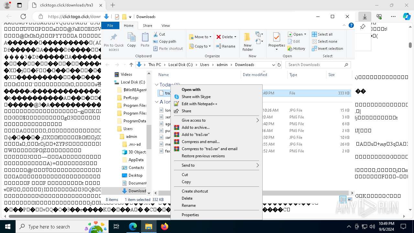Click Select none in ribbon
414x233 pixels.
[x=324, y=41]
